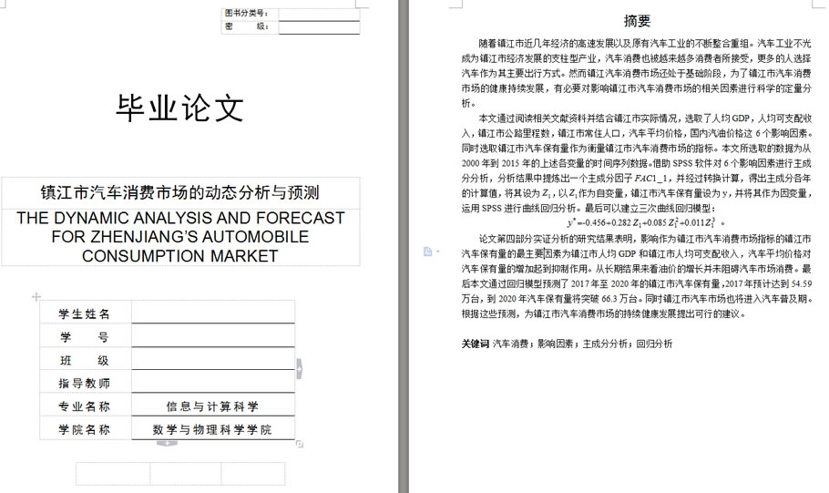Click the 密级 entry box
Viewport: 829px width, 493px height.
tap(319, 26)
